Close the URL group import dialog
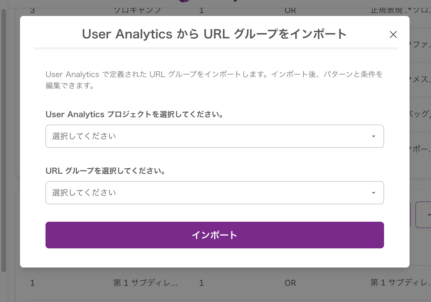 pos(393,34)
